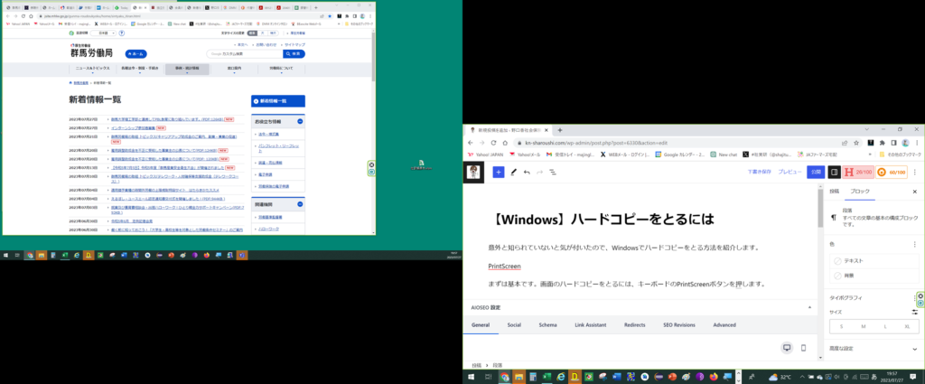Select font size S

[841, 326]
